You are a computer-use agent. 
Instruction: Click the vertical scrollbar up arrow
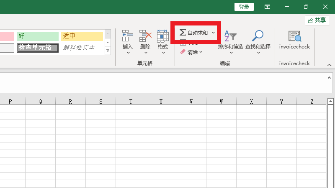click(330, 102)
